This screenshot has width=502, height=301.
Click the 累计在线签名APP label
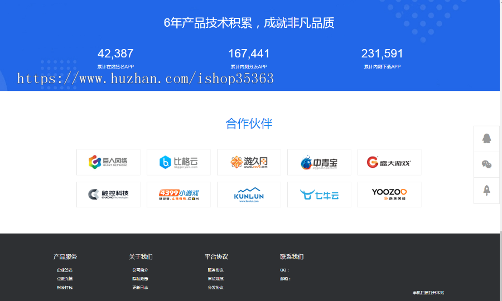pyautogui.click(x=115, y=66)
